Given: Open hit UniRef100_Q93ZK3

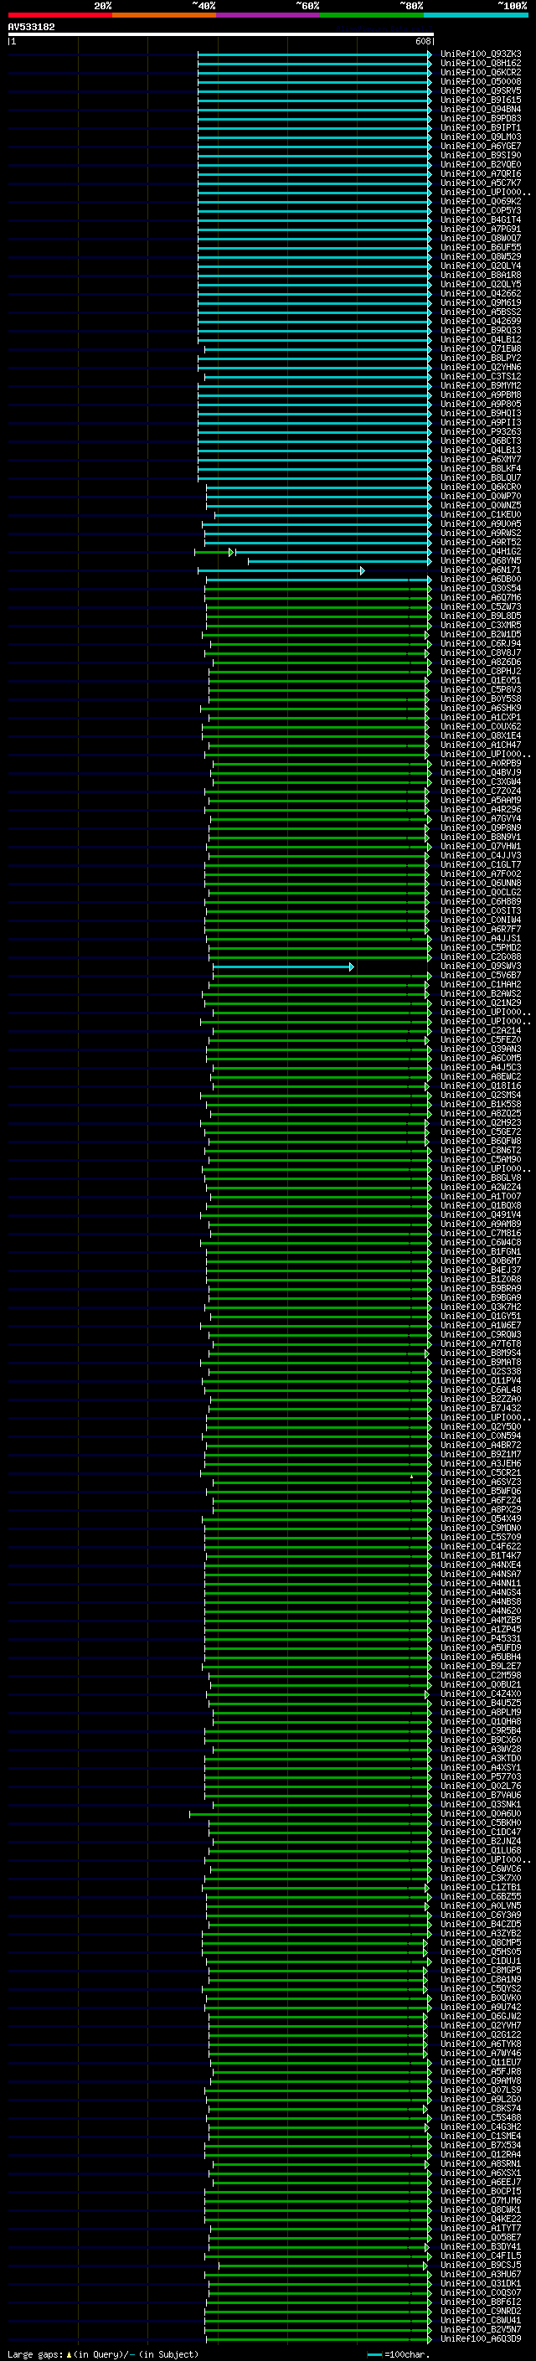Looking at the screenshot, I should click(480, 54).
